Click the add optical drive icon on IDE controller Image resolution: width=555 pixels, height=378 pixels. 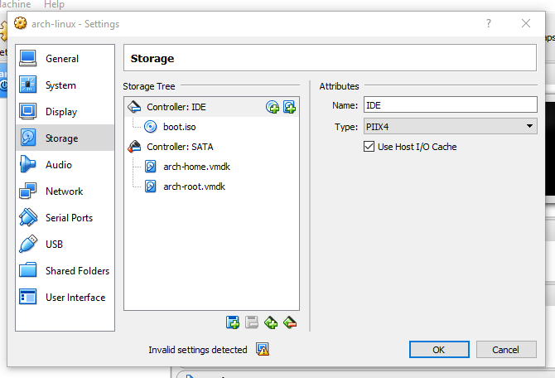point(273,107)
